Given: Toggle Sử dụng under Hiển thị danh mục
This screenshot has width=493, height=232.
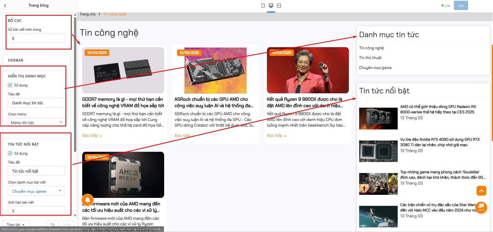Looking at the screenshot, I should point(10,85).
